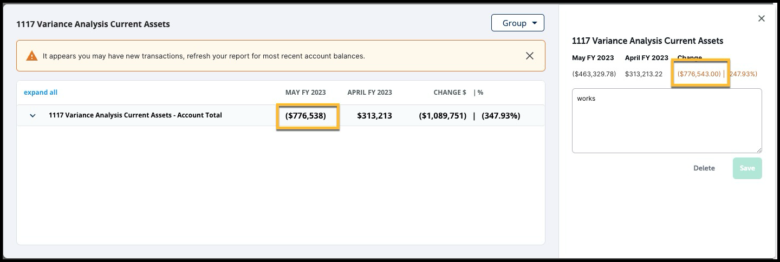
Task: Click the (347.93%) percentage value
Action: tap(501, 116)
